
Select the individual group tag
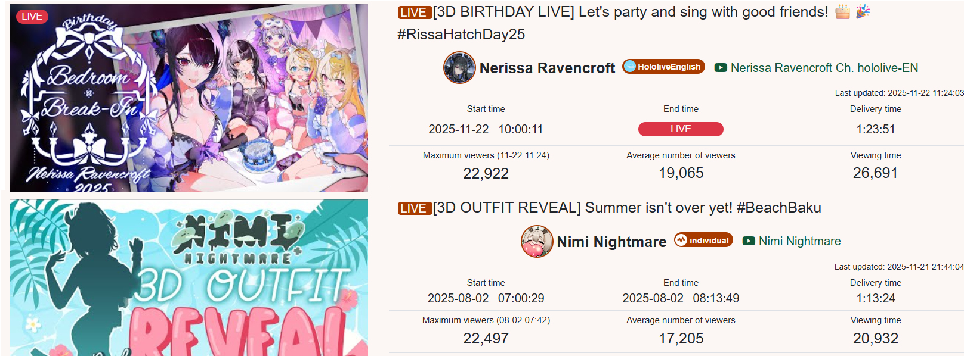point(703,240)
